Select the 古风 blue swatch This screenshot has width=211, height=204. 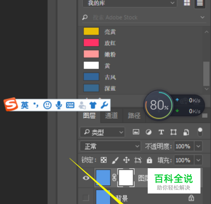coord(91,77)
